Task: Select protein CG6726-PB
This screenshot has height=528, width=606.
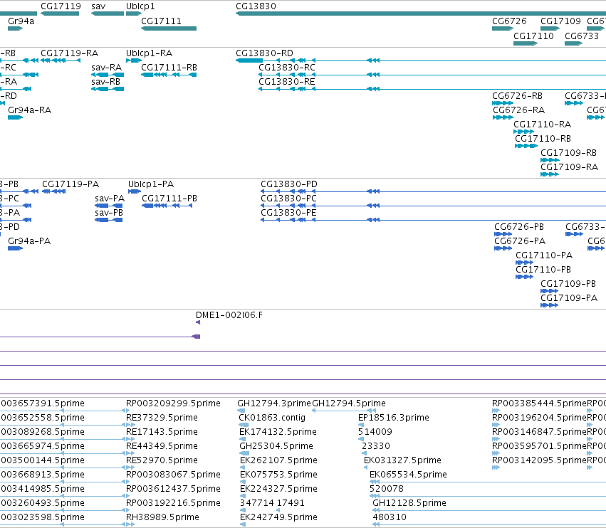Action: pyautogui.click(x=519, y=227)
